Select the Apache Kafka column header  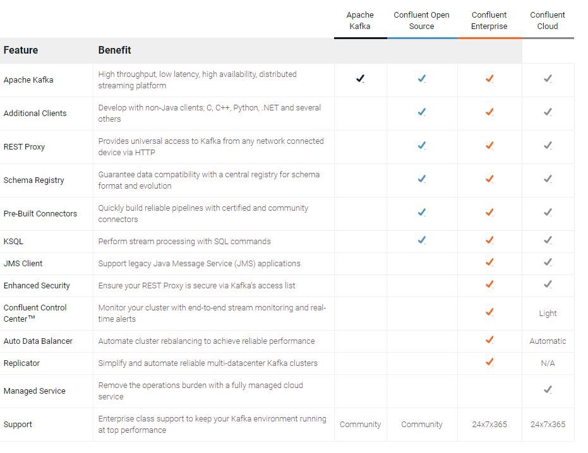tap(360, 20)
